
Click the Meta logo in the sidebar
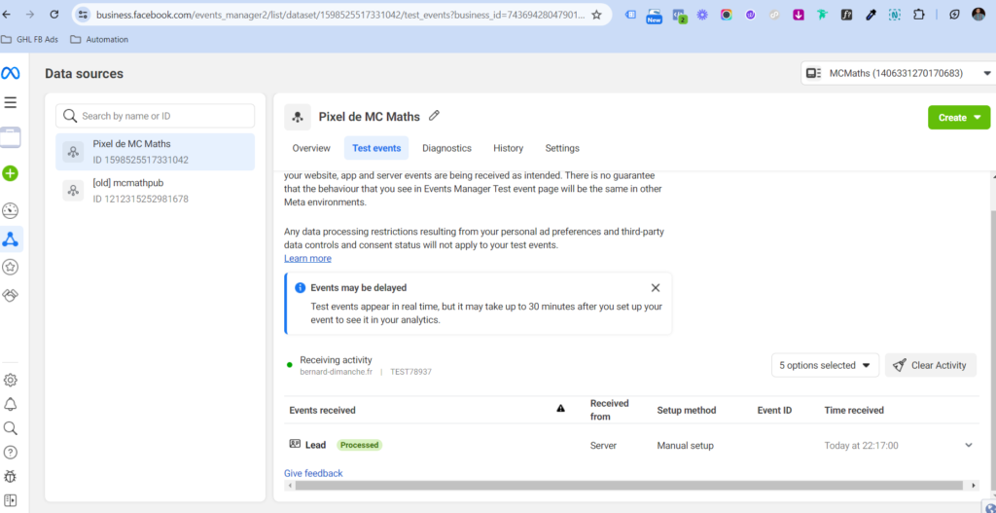10,74
